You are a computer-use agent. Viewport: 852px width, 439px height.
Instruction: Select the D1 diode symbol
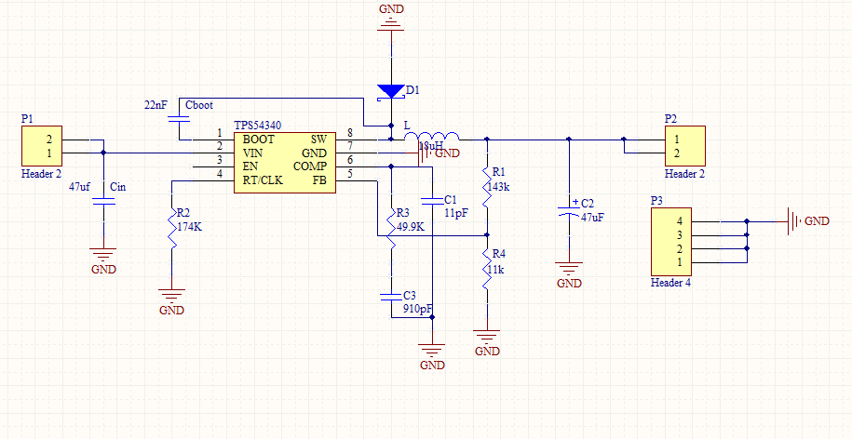click(391, 92)
